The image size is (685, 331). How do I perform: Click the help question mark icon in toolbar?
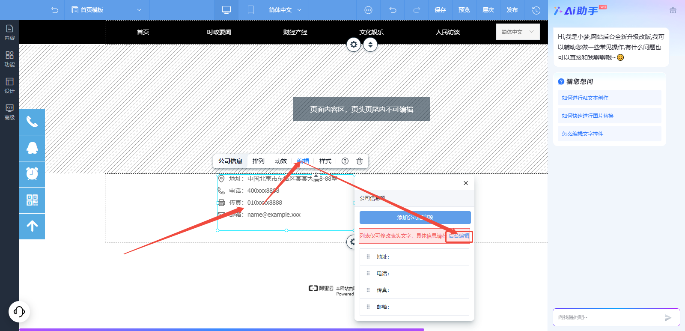pyautogui.click(x=345, y=161)
